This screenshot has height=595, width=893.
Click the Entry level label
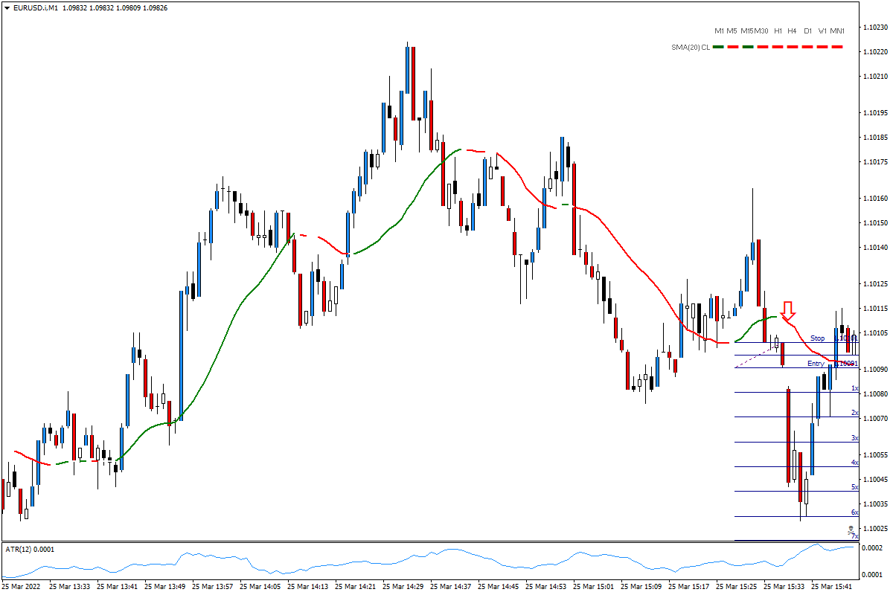(x=816, y=364)
